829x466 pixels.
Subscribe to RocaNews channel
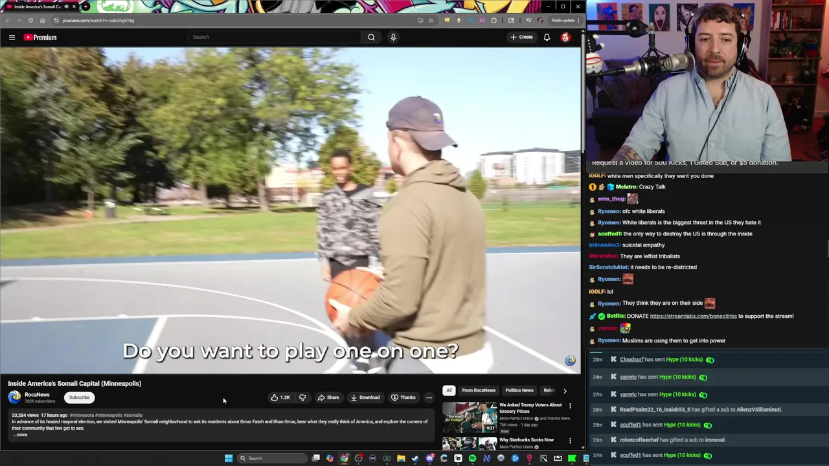coord(80,397)
